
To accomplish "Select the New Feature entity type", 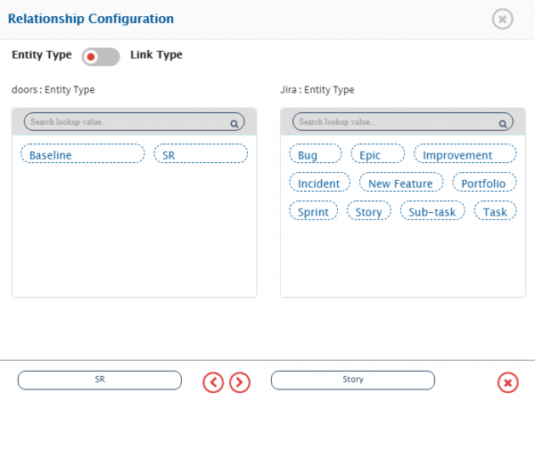I will [400, 183].
